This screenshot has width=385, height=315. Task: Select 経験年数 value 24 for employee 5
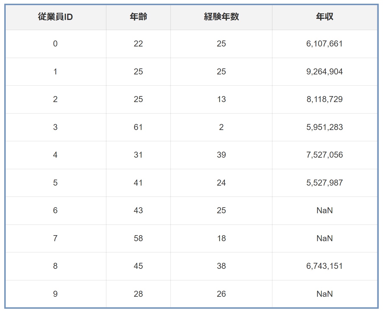click(x=221, y=183)
